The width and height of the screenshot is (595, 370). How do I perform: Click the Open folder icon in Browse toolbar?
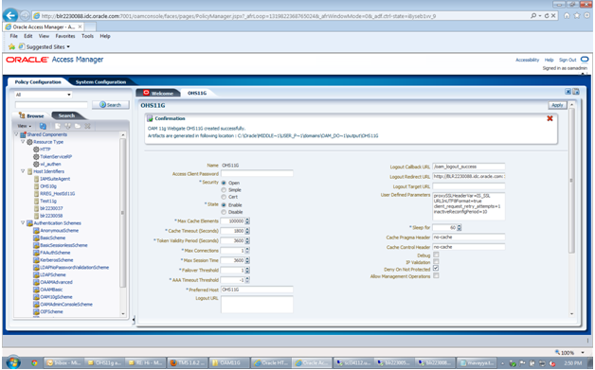click(78, 126)
